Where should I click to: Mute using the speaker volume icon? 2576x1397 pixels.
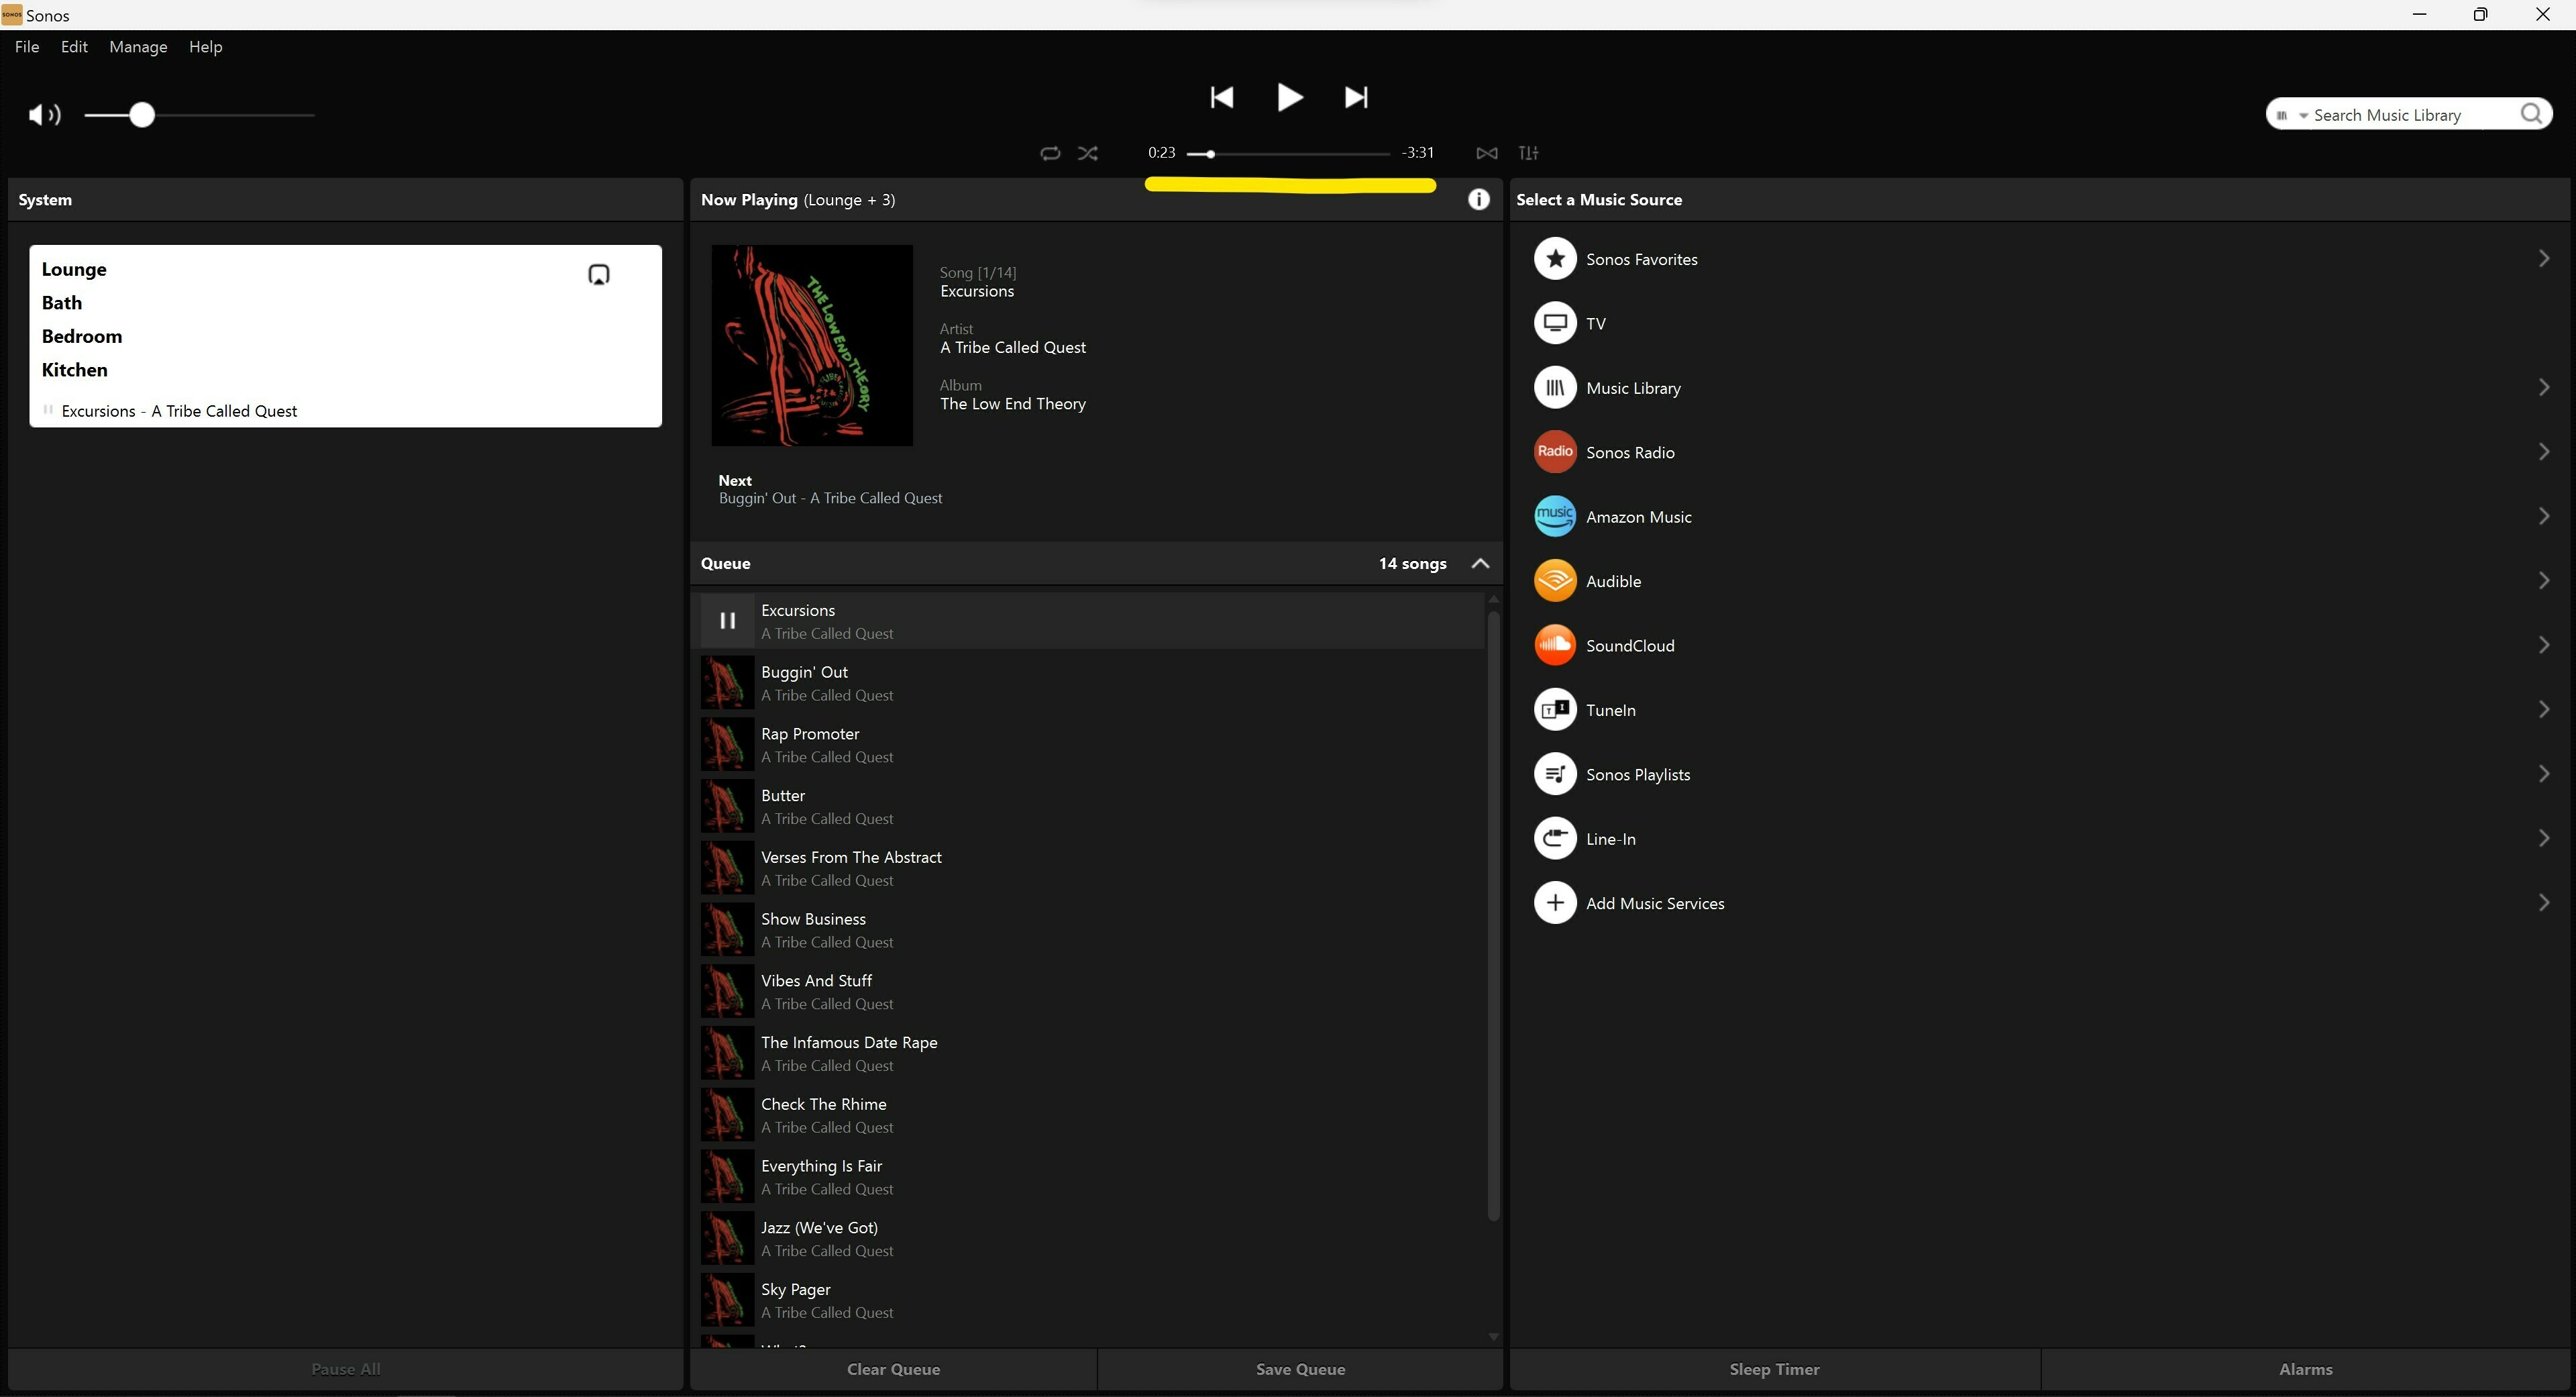click(x=44, y=115)
